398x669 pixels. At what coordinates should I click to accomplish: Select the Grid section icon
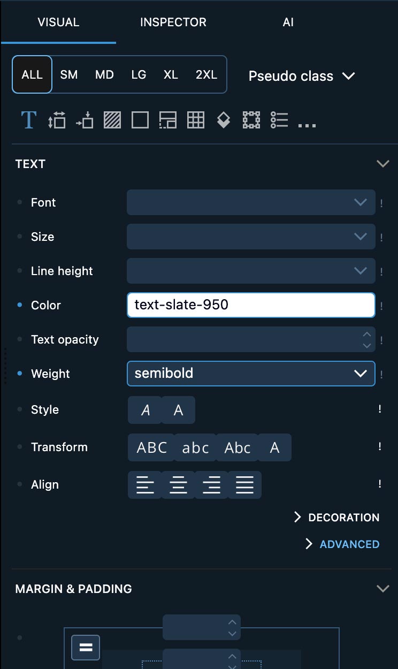[x=196, y=120]
